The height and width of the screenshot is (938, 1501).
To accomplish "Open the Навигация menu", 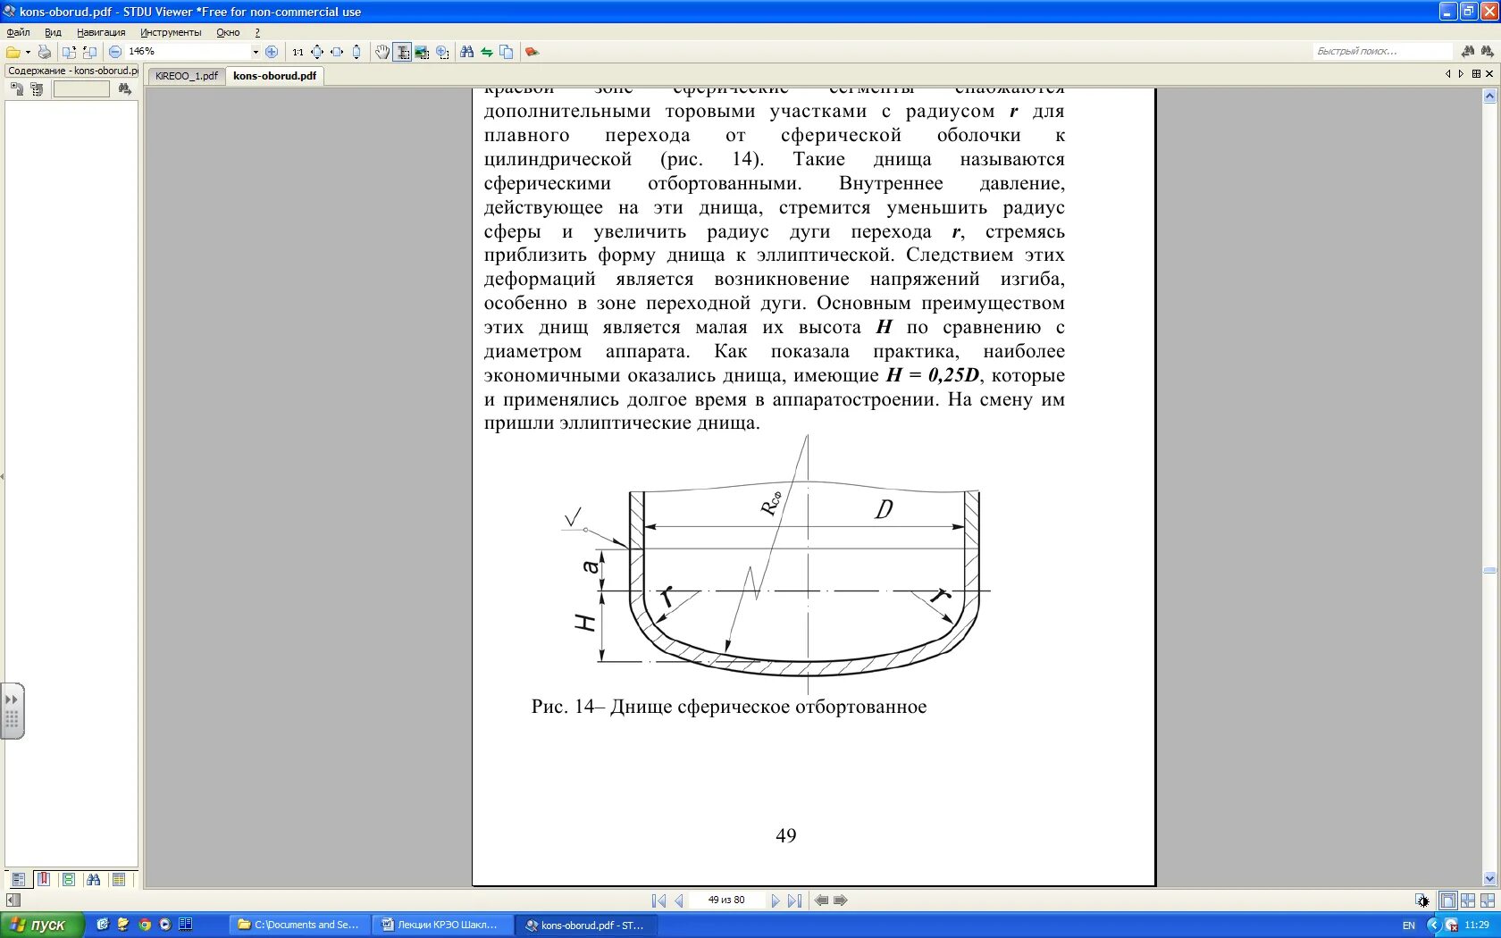I will pos(101,32).
